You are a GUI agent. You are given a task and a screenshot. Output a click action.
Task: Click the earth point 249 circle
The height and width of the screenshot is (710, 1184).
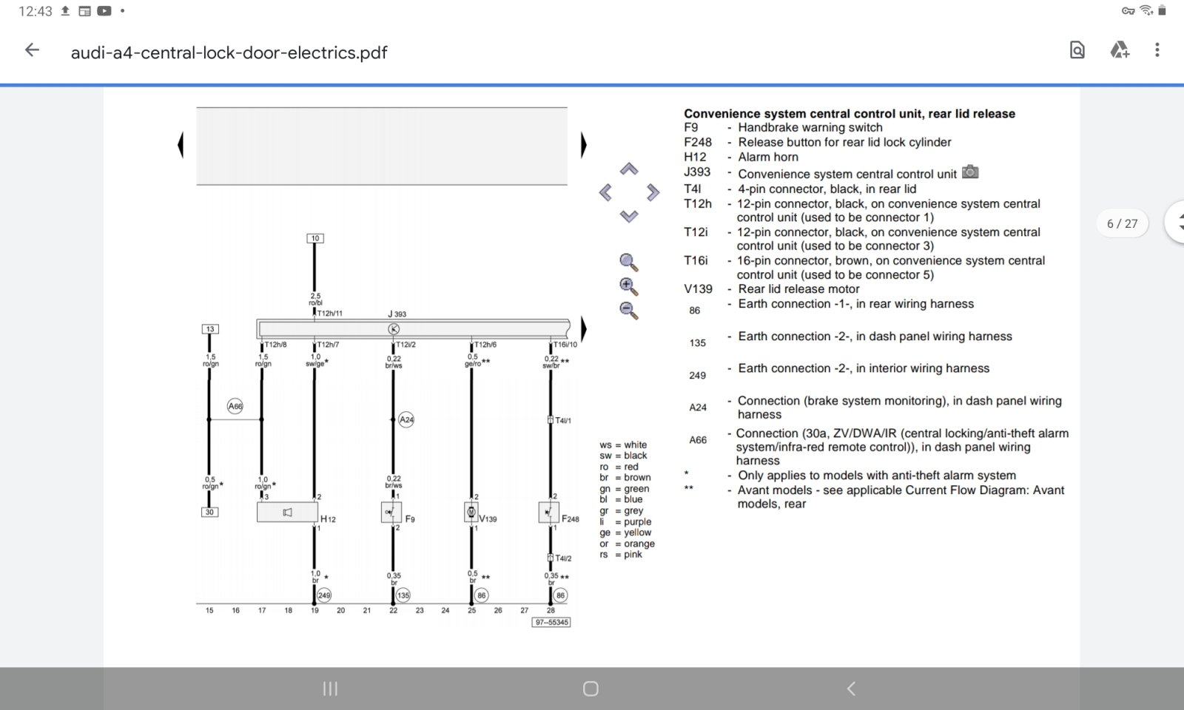(324, 595)
